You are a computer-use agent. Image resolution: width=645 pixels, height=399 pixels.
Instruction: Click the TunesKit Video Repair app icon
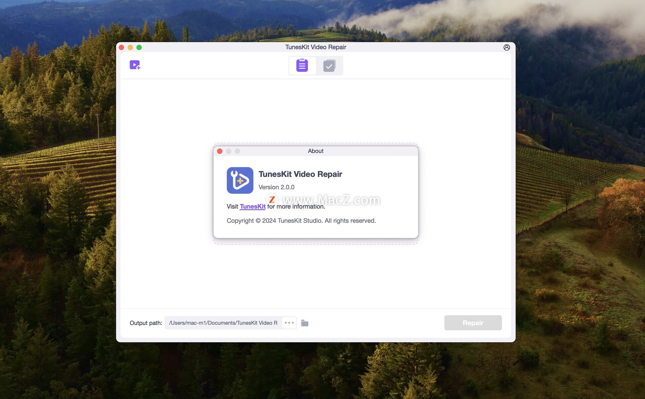coord(240,180)
